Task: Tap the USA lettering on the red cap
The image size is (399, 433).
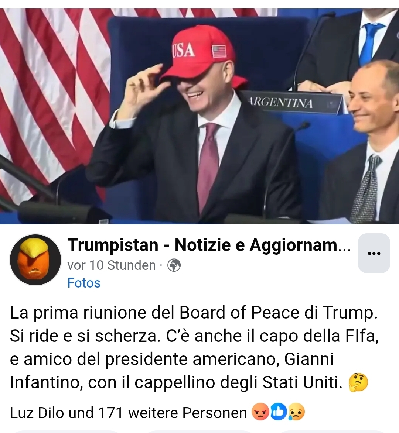Action: [184, 50]
